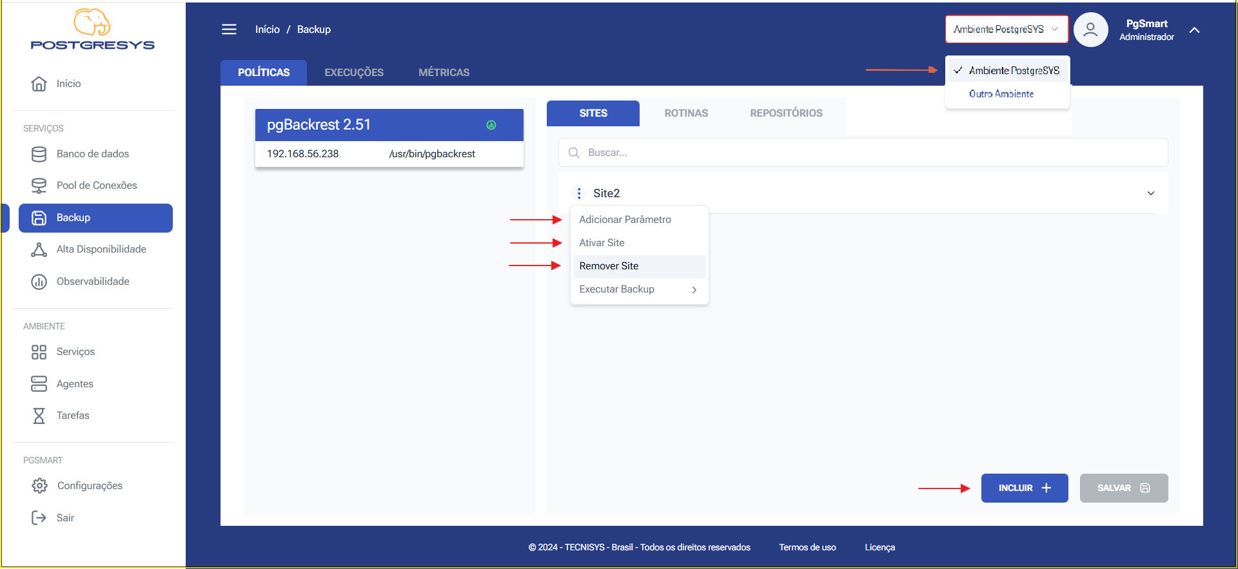The height and width of the screenshot is (569, 1238).
Task: Click into the Buscar search field
Action: click(x=863, y=153)
